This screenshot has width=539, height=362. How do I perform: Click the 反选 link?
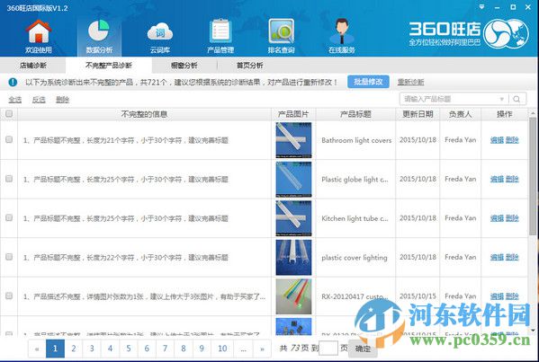[39, 100]
